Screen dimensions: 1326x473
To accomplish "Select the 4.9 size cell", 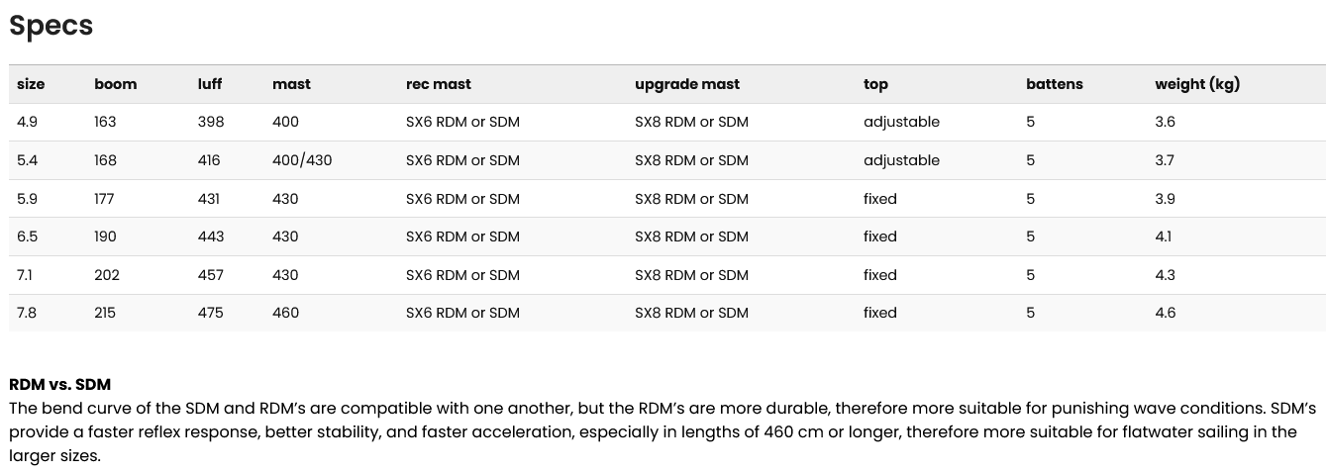I will tap(27, 122).
